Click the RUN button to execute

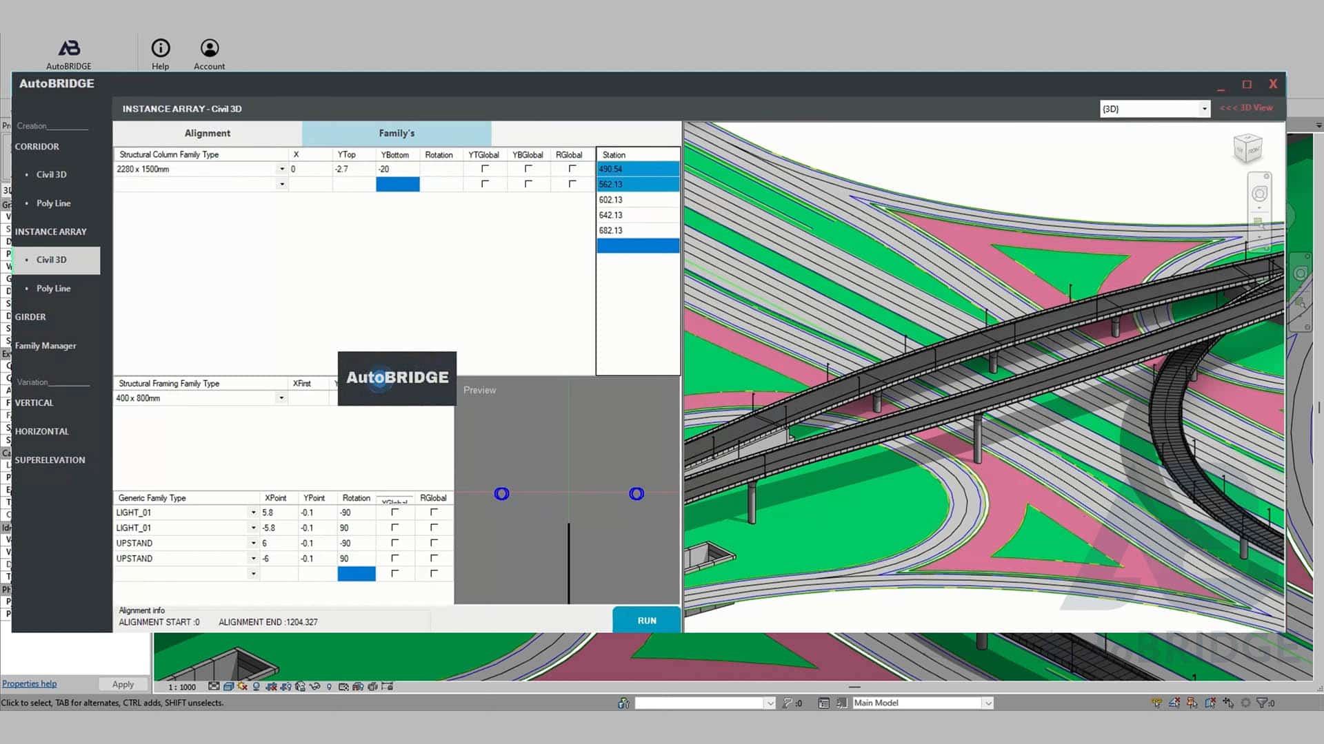pyautogui.click(x=647, y=619)
